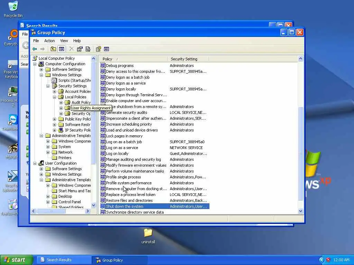Expand the Audit Policy node
This screenshot has height=265, width=354.
point(61,102)
